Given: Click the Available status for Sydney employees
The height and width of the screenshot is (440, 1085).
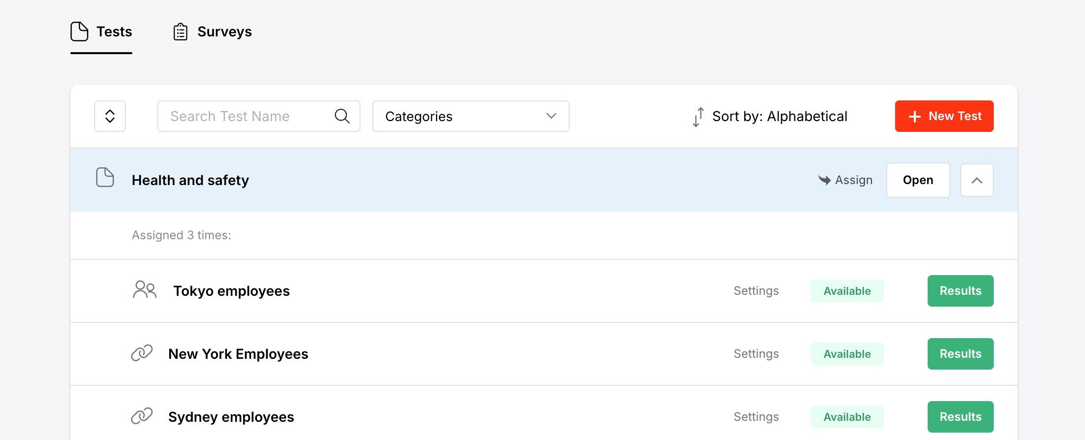Looking at the screenshot, I should 847,417.
